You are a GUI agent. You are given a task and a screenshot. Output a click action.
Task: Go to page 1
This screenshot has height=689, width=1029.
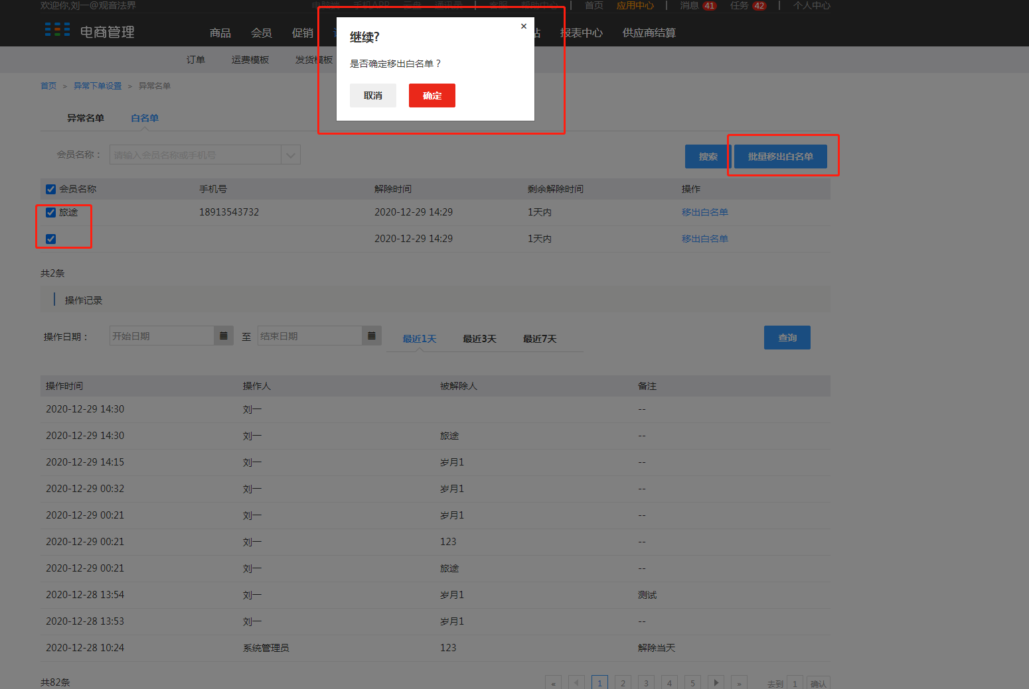point(599,683)
